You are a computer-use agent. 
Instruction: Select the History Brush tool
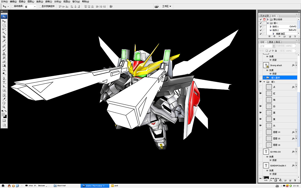point(4,58)
